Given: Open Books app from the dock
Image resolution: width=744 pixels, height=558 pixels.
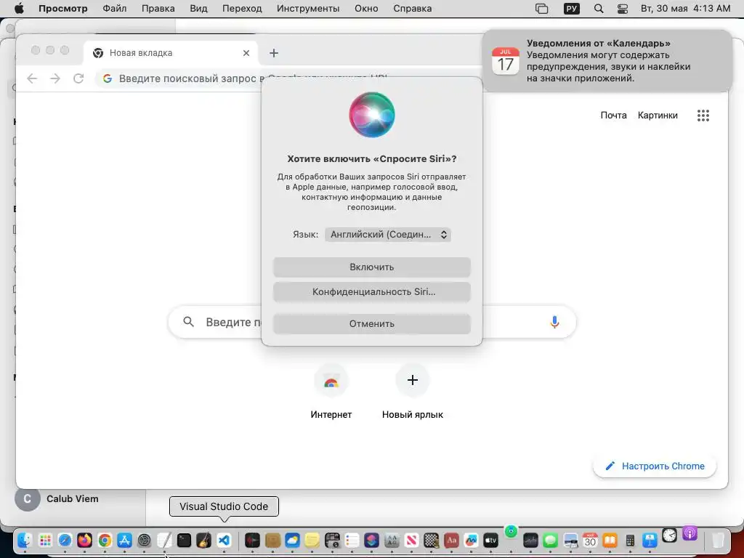Looking at the screenshot, I should click(610, 540).
